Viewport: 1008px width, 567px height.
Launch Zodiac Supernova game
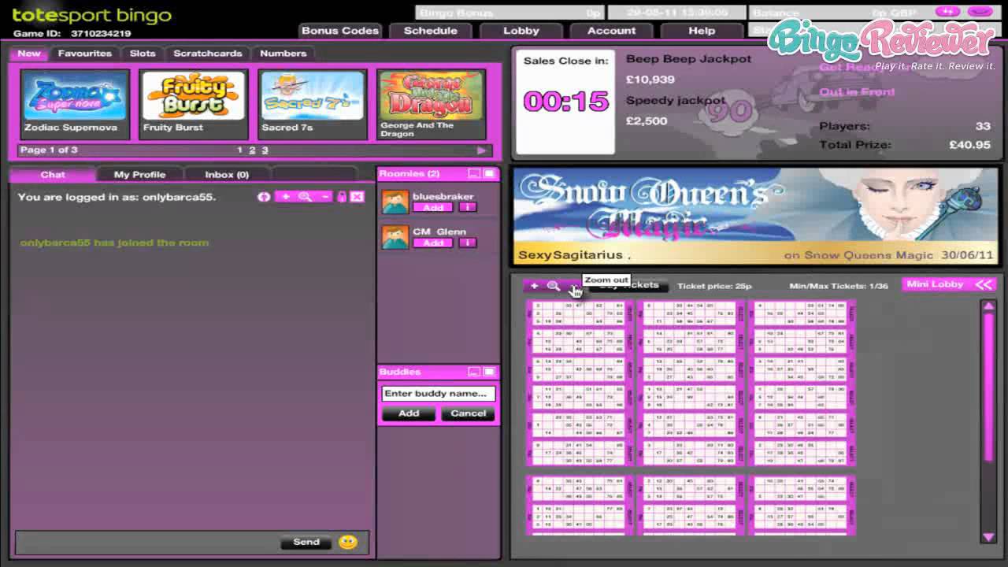point(76,105)
